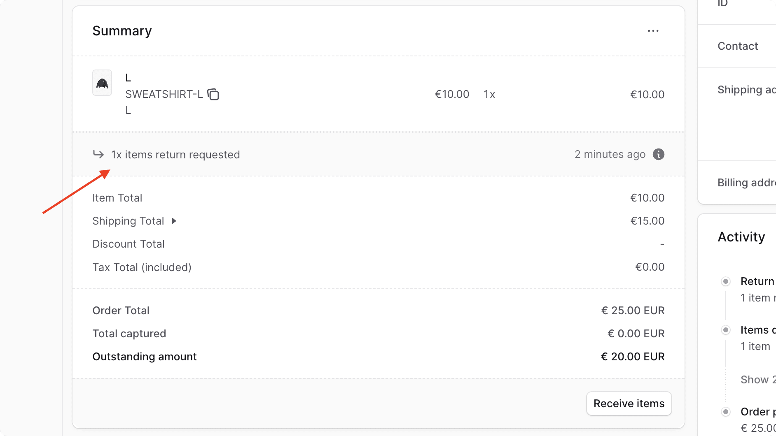Expand the Shipping Total breakdown chevron
776x436 pixels.
click(174, 221)
